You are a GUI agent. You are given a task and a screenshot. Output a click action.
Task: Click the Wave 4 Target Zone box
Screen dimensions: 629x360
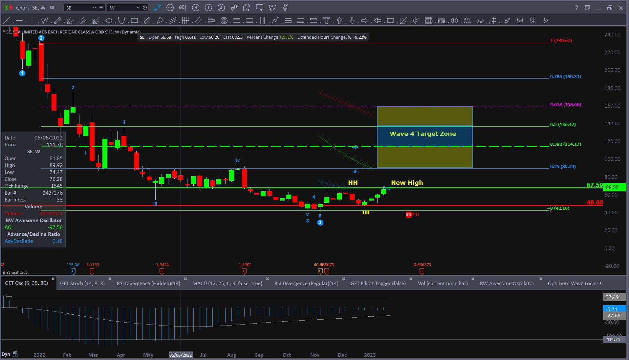(x=424, y=137)
